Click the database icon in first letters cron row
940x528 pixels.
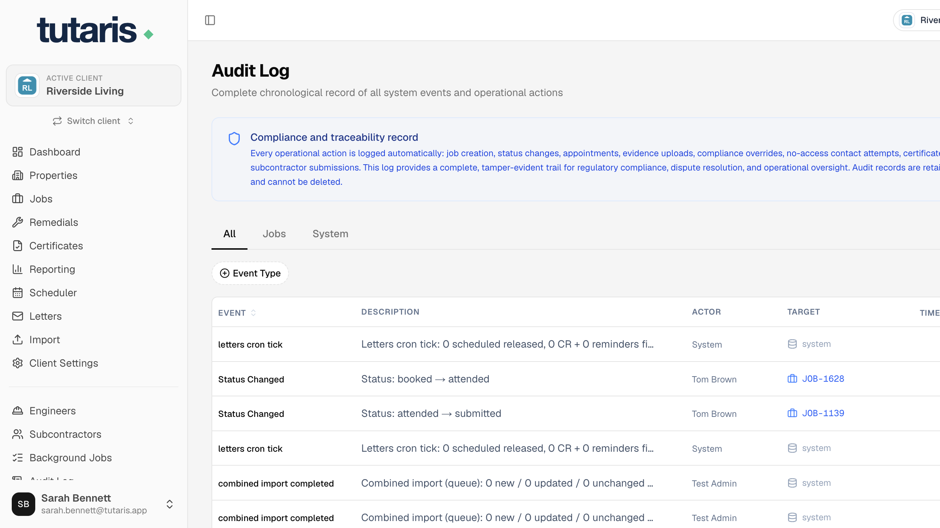pos(792,344)
